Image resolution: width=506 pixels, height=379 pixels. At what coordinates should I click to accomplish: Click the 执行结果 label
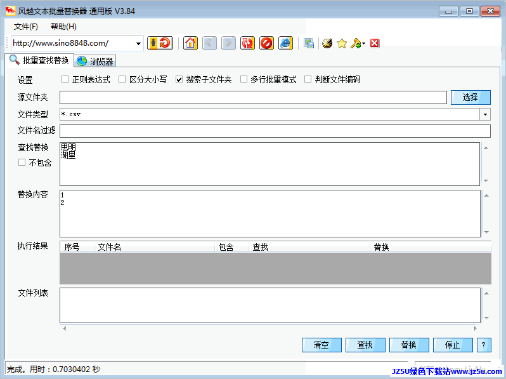click(x=32, y=246)
